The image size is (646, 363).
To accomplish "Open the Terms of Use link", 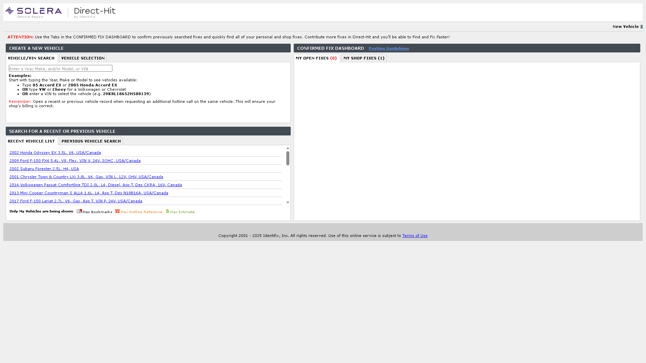I will [x=415, y=236].
